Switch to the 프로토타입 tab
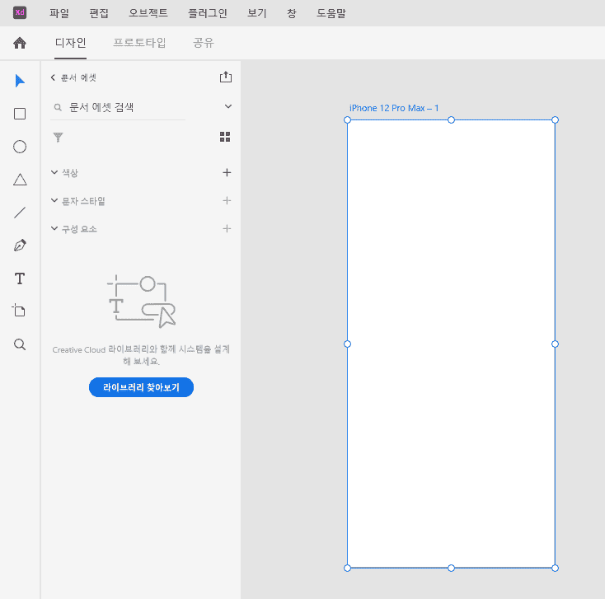The width and height of the screenshot is (605, 599). 139,43
